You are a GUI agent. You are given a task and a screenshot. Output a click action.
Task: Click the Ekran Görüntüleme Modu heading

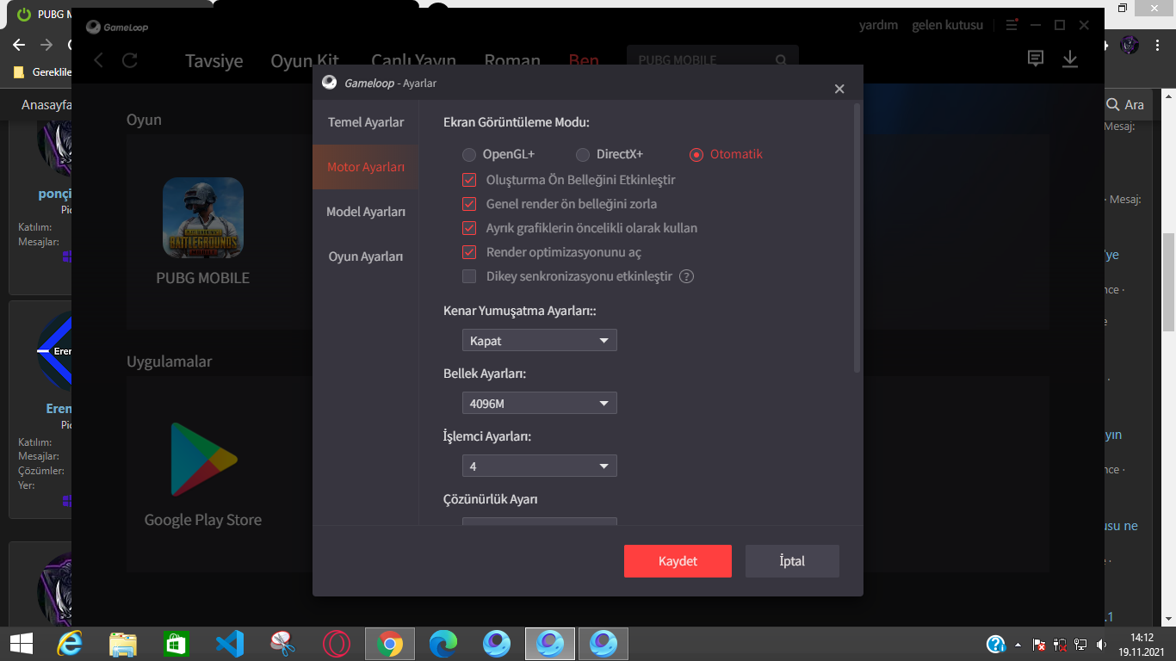pos(517,122)
